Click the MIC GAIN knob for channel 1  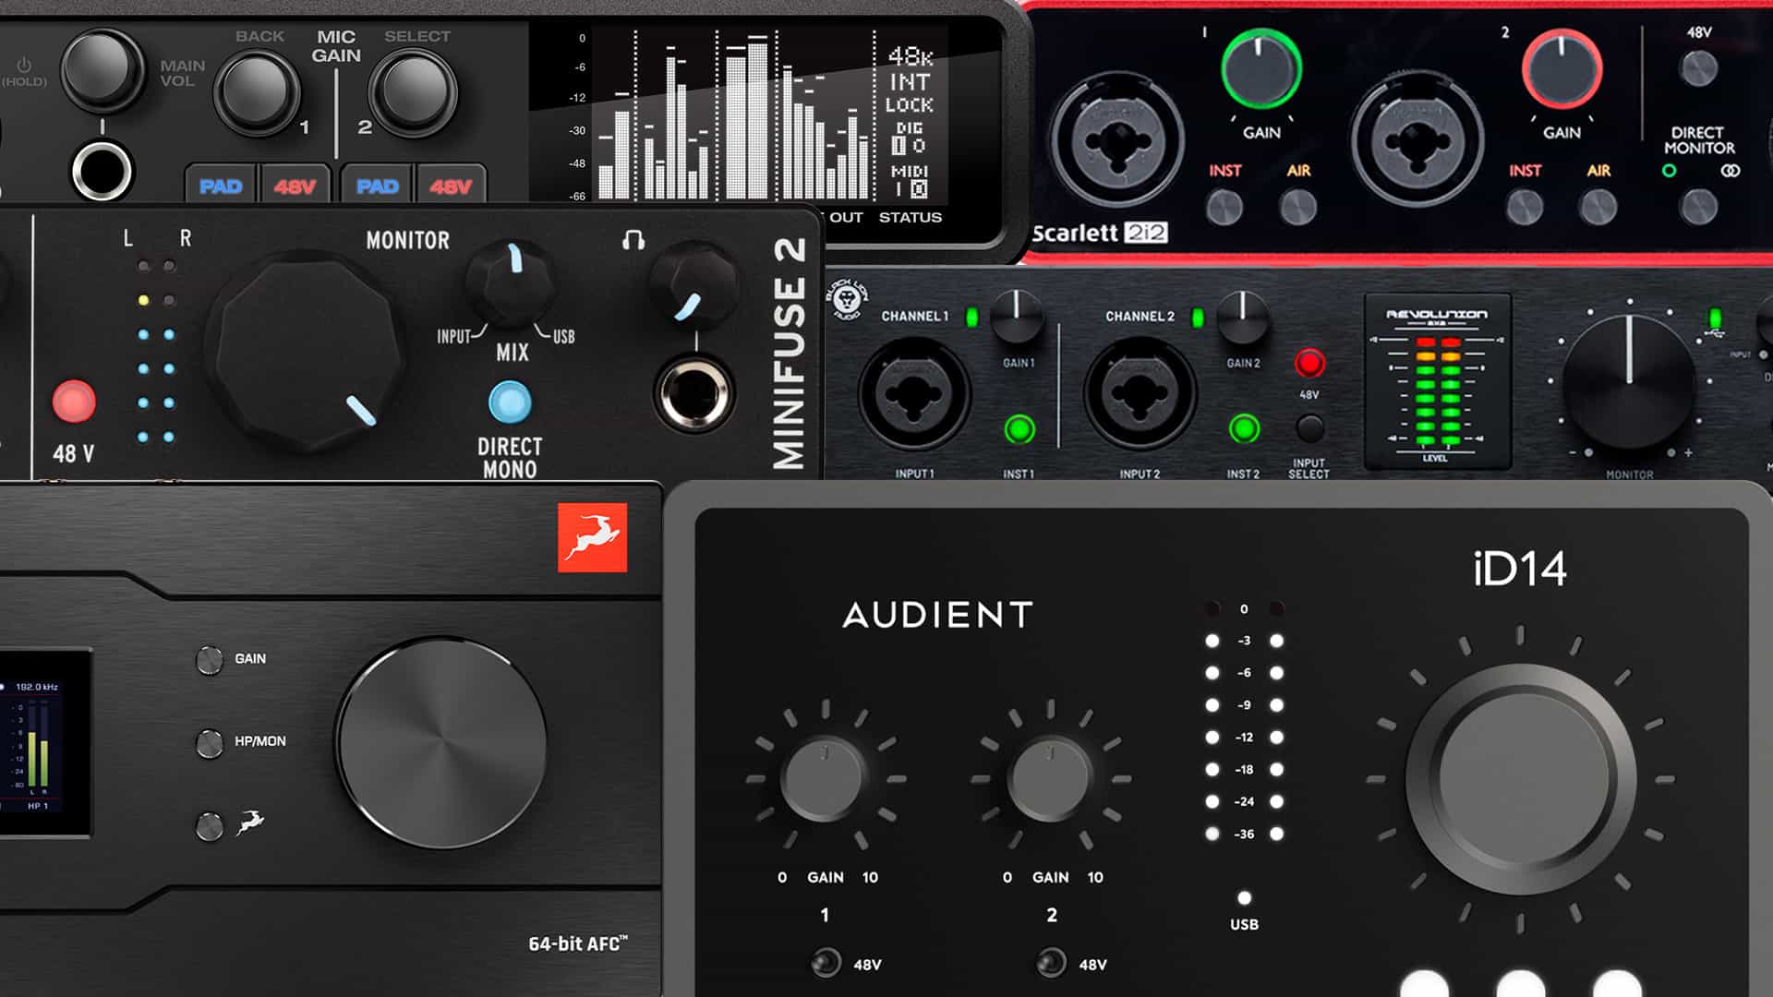pyautogui.click(x=258, y=93)
